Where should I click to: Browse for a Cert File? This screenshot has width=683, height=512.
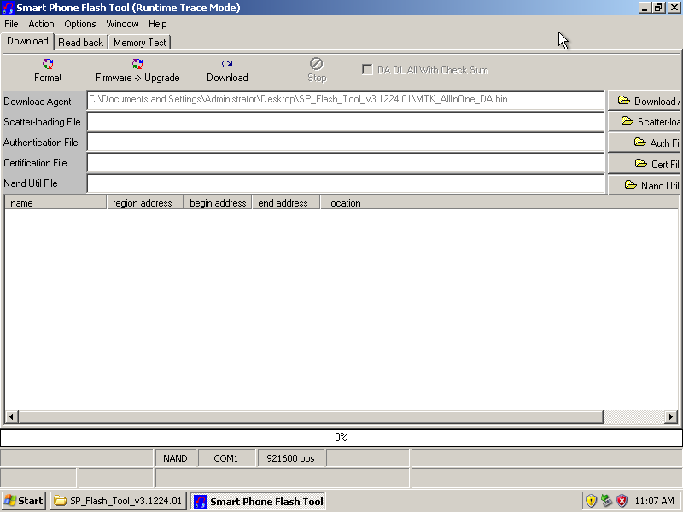pyautogui.click(x=645, y=164)
